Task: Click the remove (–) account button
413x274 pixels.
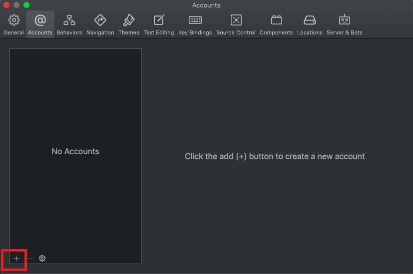Action: pyautogui.click(x=30, y=258)
